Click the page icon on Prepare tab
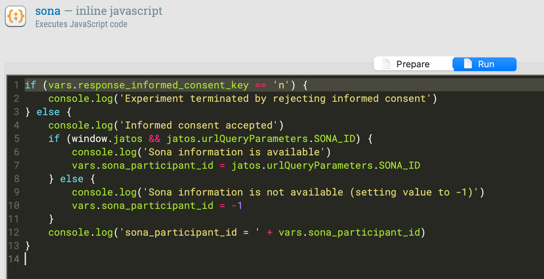This screenshot has height=279, width=544. click(386, 64)
